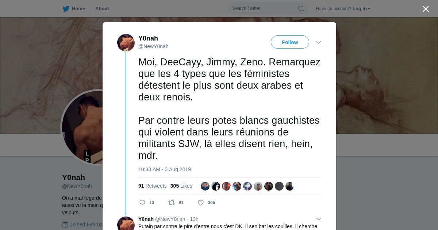This screenshot has height=230, width=438.
Task: Click the first liker avatar thumbnail
Action: tap(205, 186)
